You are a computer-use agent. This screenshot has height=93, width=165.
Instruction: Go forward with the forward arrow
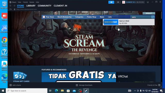(x=14, y=6)
